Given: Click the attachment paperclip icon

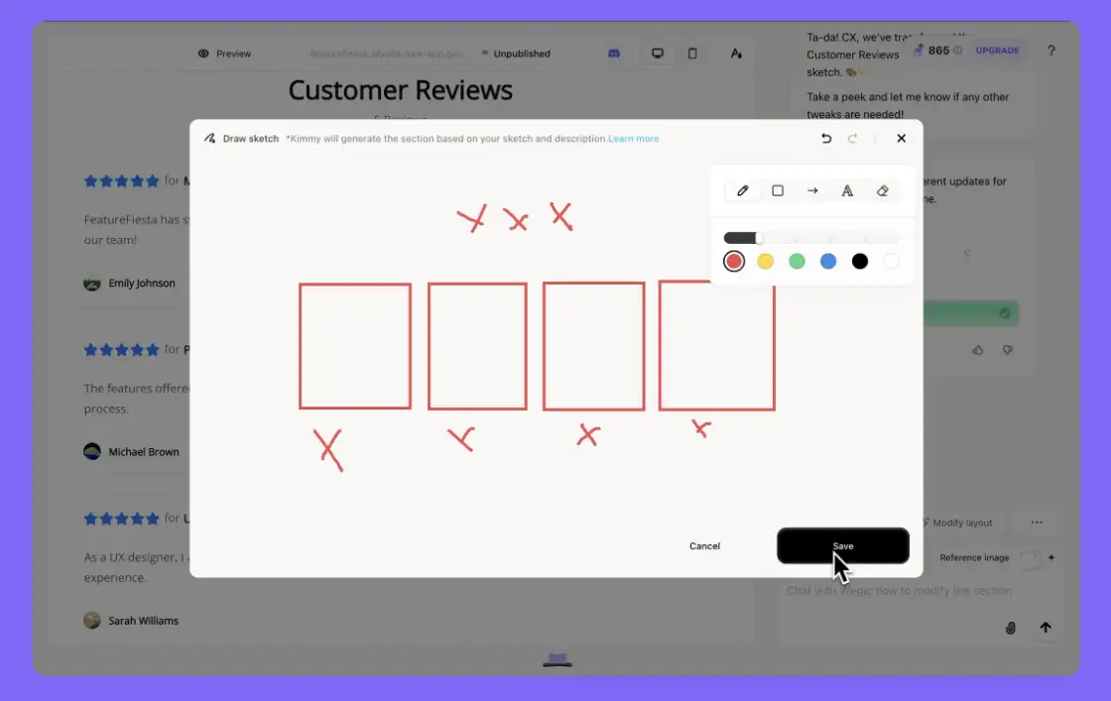Looking at the screenshot, I should pos(1011,628).
